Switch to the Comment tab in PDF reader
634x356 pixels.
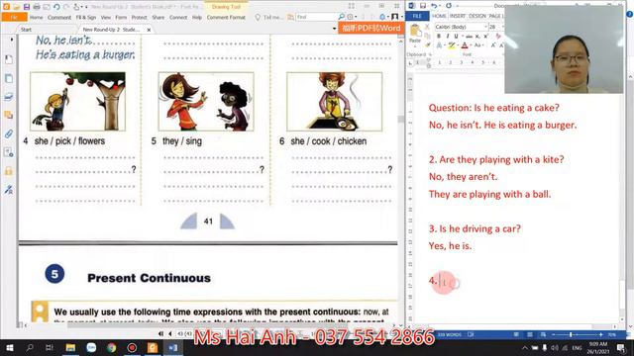pos(59,18)
